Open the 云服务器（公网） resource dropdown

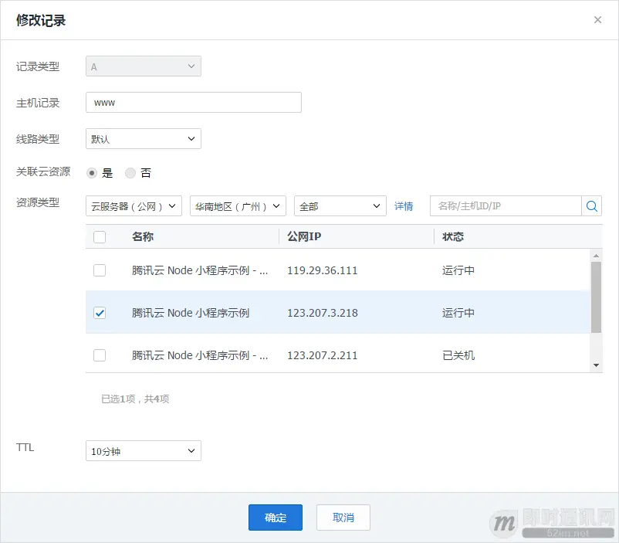pos(133,206)
